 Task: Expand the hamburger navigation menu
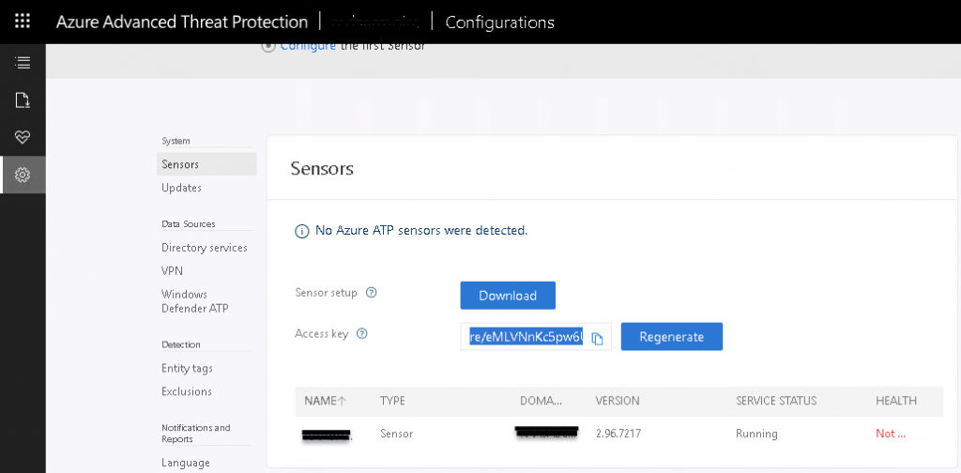click(x=23, y=63)
